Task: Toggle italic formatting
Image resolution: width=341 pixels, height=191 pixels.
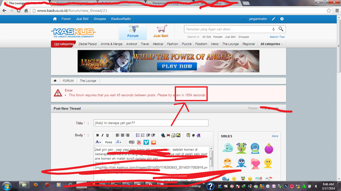Action: point(102,135)
